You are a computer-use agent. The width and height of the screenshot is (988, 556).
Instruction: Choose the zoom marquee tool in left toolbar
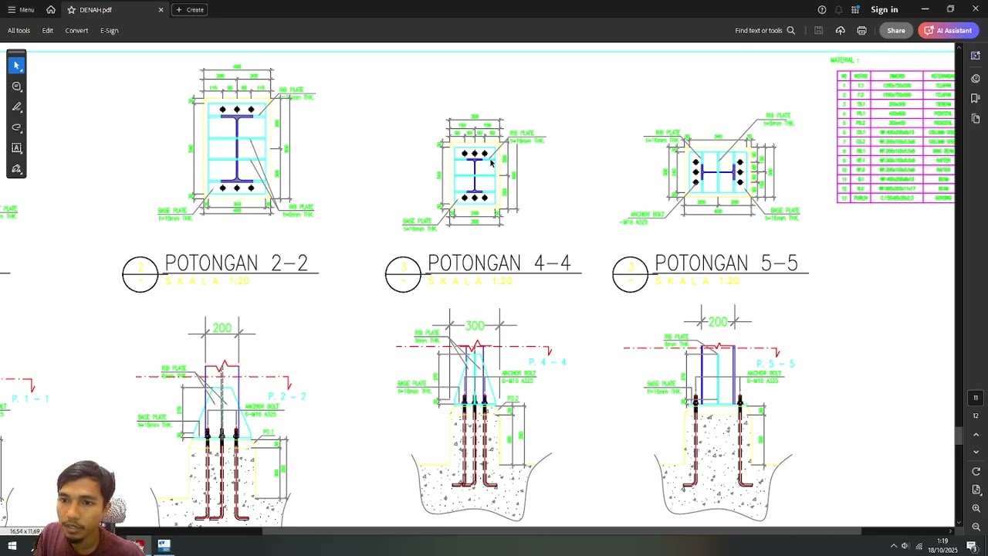16,86
